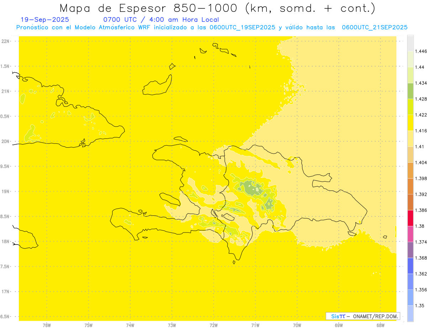Screen dimensions: 427x330
Task: Select the 17N latitude axis label
Action: pyautogui.click(x=6, y=292)
